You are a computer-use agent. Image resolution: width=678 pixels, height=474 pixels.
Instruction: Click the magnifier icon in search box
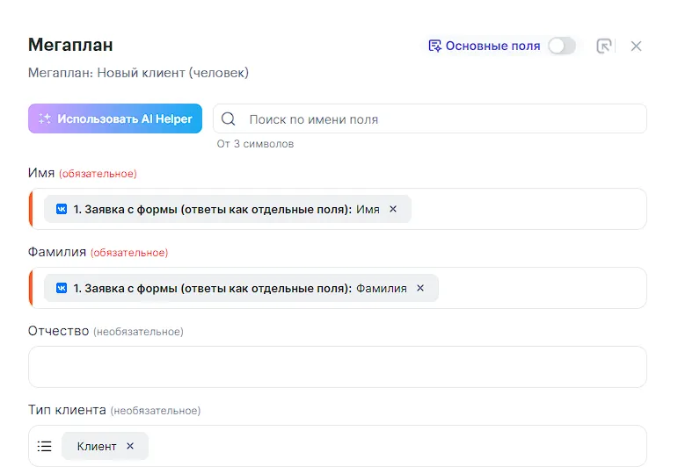(229, 119)
